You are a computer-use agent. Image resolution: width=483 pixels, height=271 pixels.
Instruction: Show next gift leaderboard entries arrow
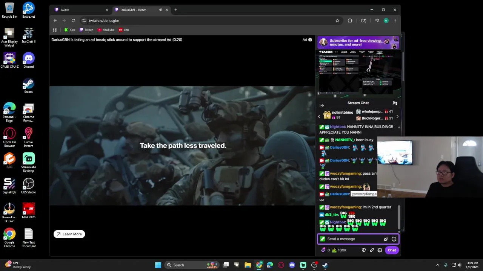(397, 117)
